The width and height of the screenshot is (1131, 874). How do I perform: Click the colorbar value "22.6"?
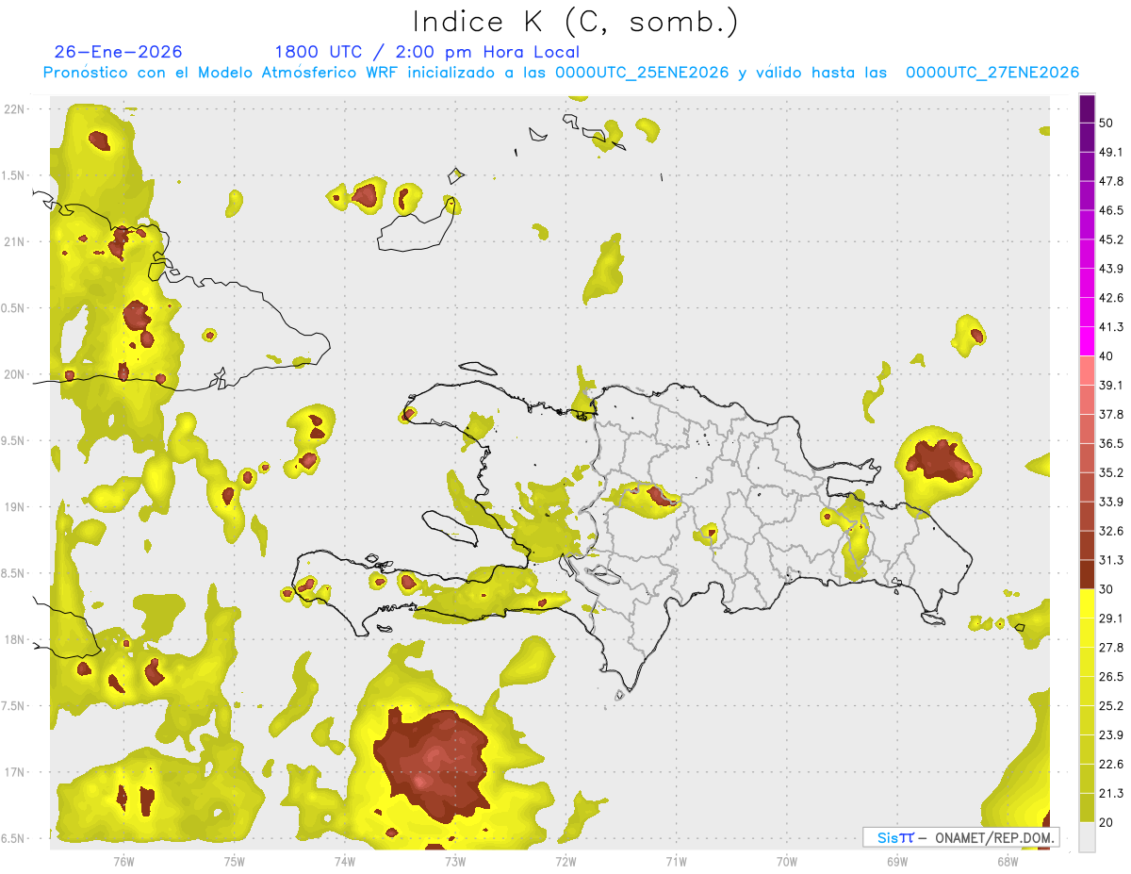tap(1111, 764)
